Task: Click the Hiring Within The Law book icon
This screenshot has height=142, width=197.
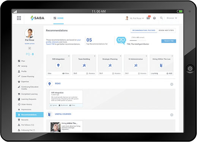Action: [x=161, y=65]
